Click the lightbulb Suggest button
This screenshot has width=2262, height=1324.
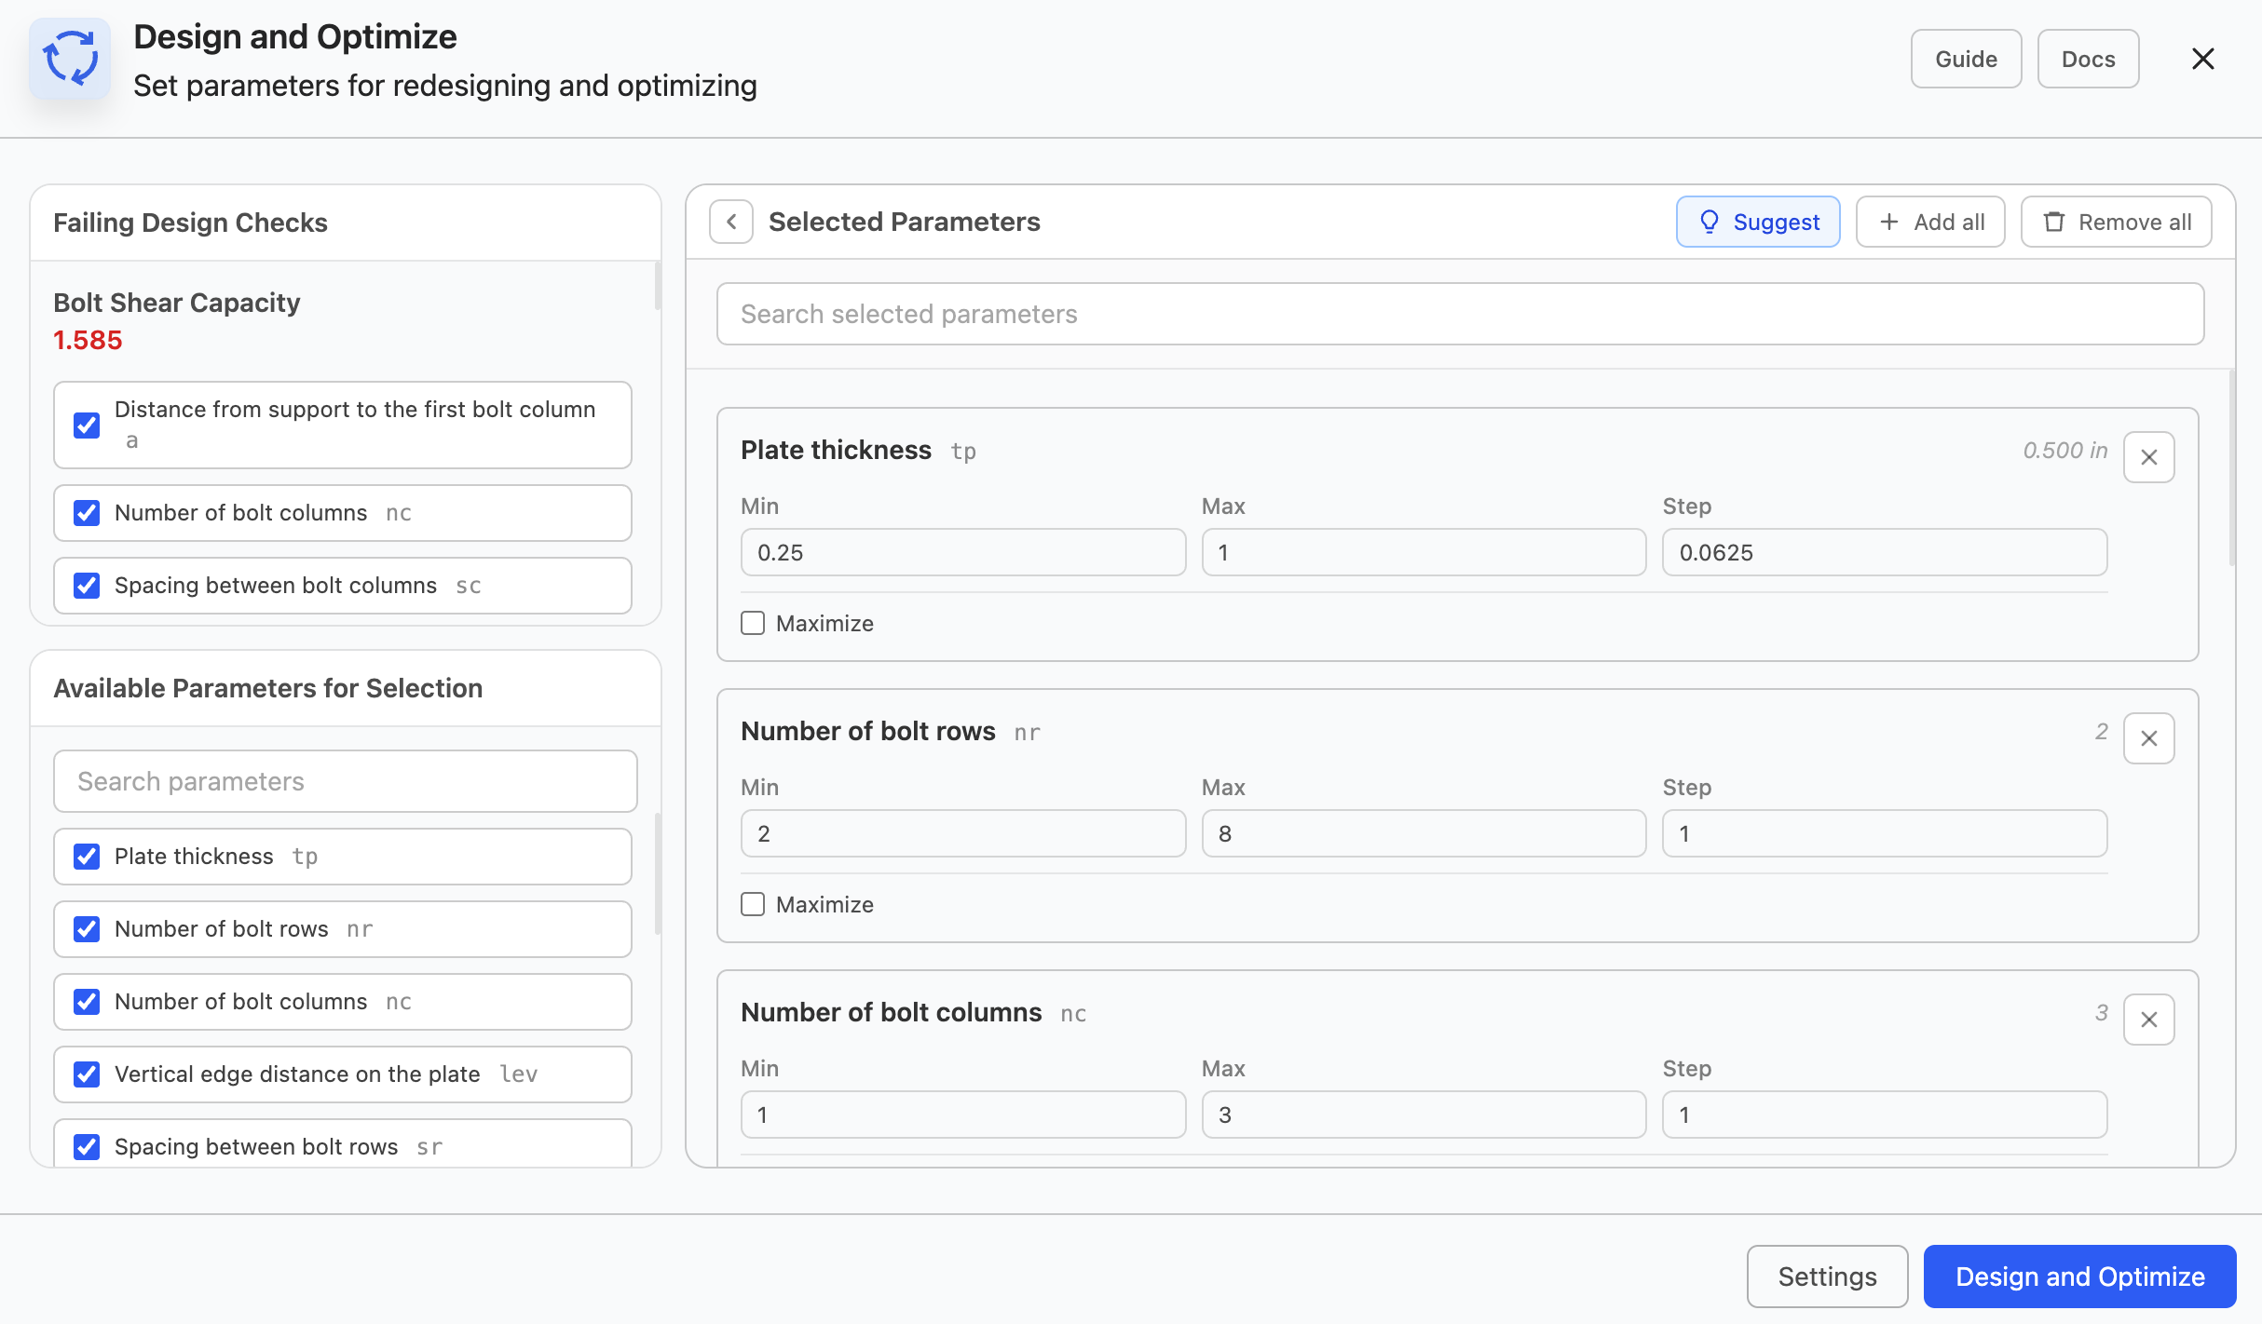click(1758, 222)
